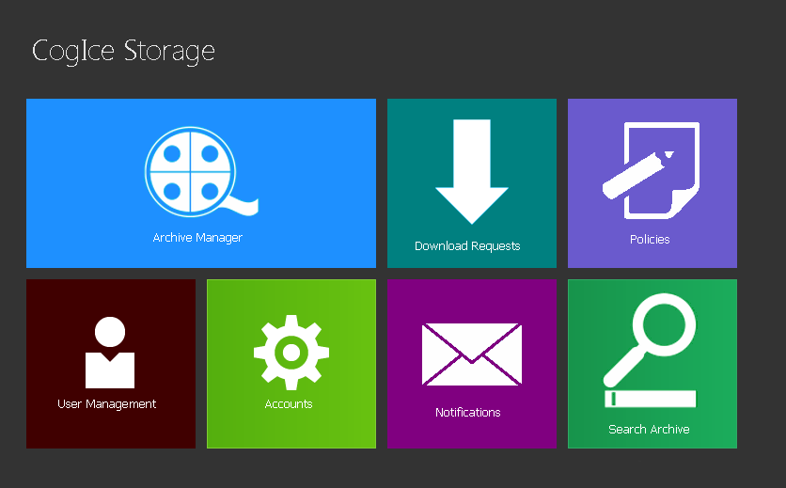Screen dimensions: 786x488
Task: Click the envelope Notifications icon
Action: (471, 354)
